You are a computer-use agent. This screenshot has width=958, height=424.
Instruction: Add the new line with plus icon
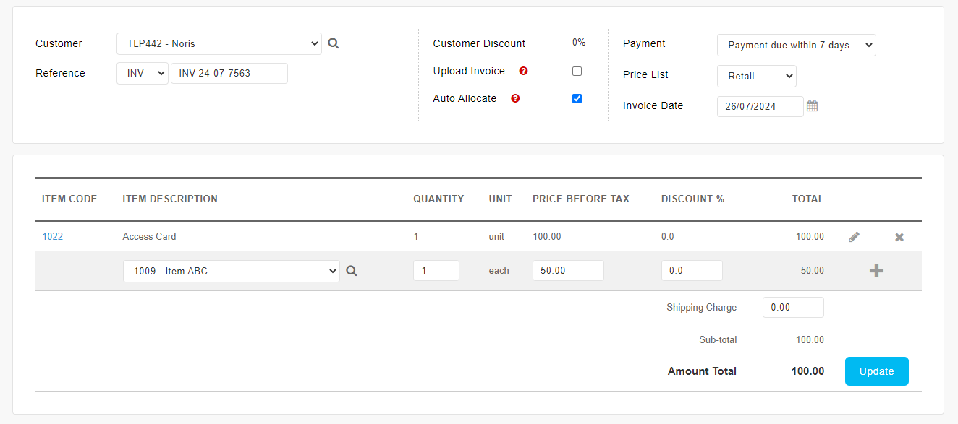[876, 271]
